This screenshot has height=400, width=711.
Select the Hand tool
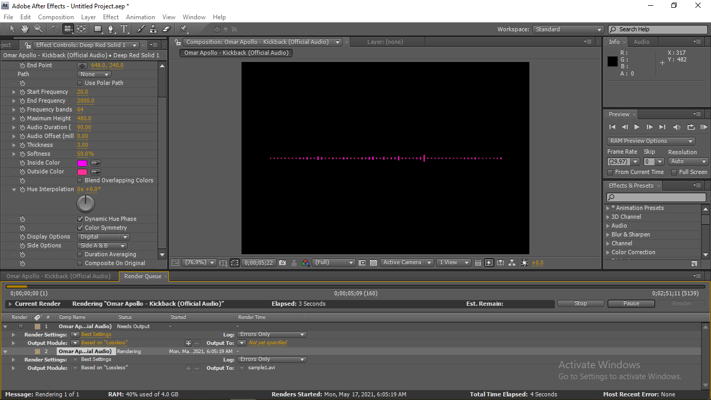tap(24, 29)
